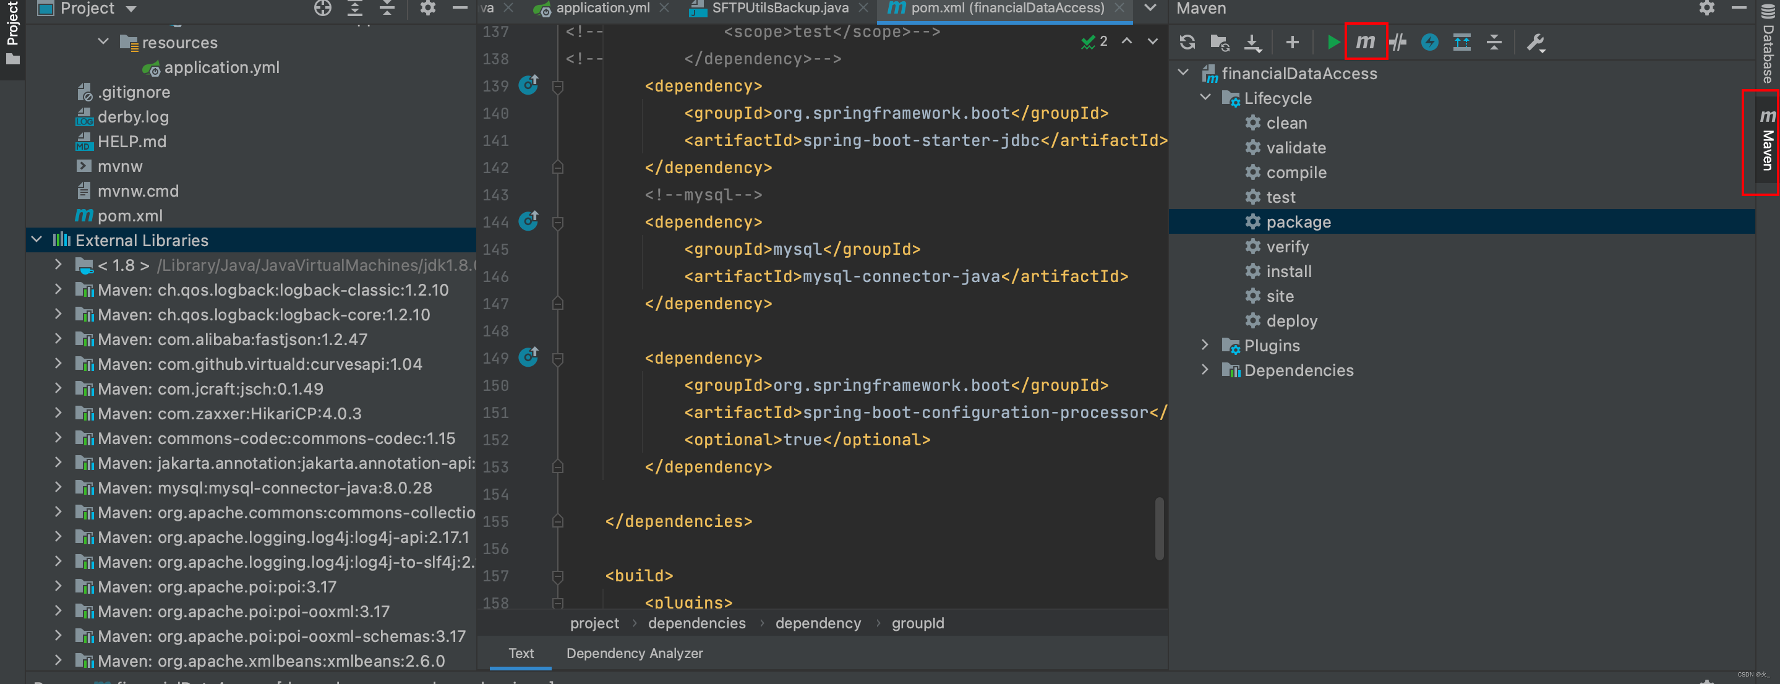The height and width of the screenshot is (684, 1780).
Task: Run the selected Maven build
Action: [1332, 42]
